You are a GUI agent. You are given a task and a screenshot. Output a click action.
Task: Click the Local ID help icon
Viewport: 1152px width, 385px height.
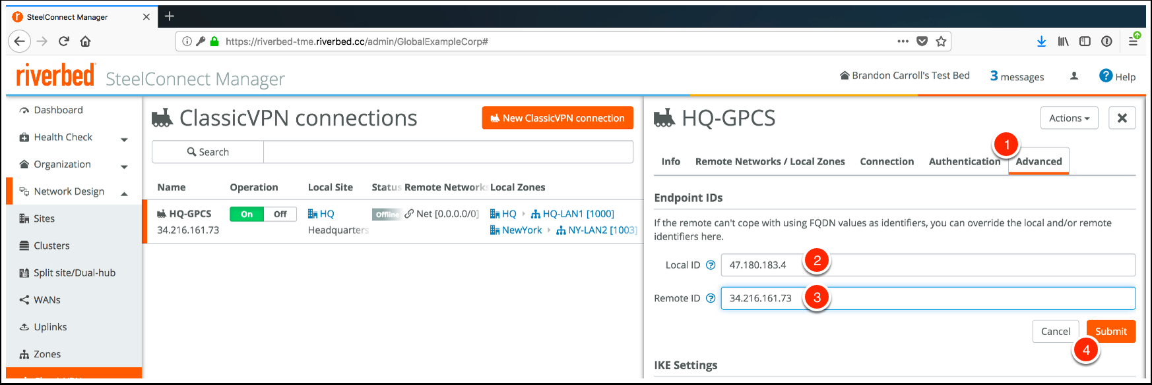pos(711,265)
